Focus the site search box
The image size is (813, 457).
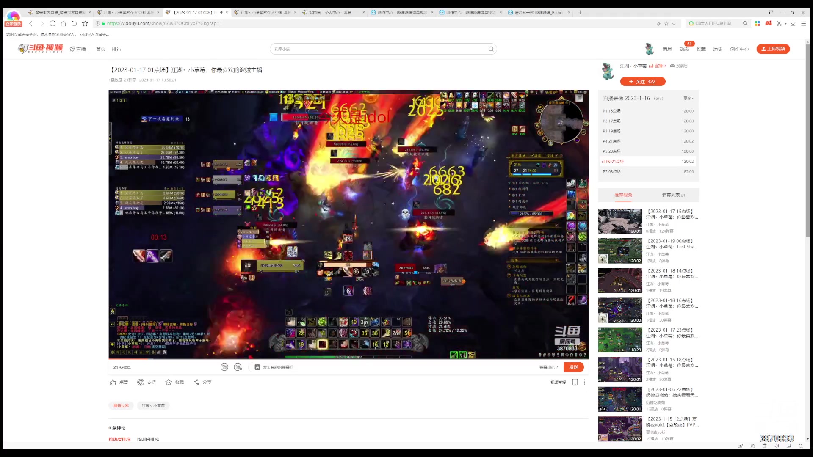(x=379, y=49)
